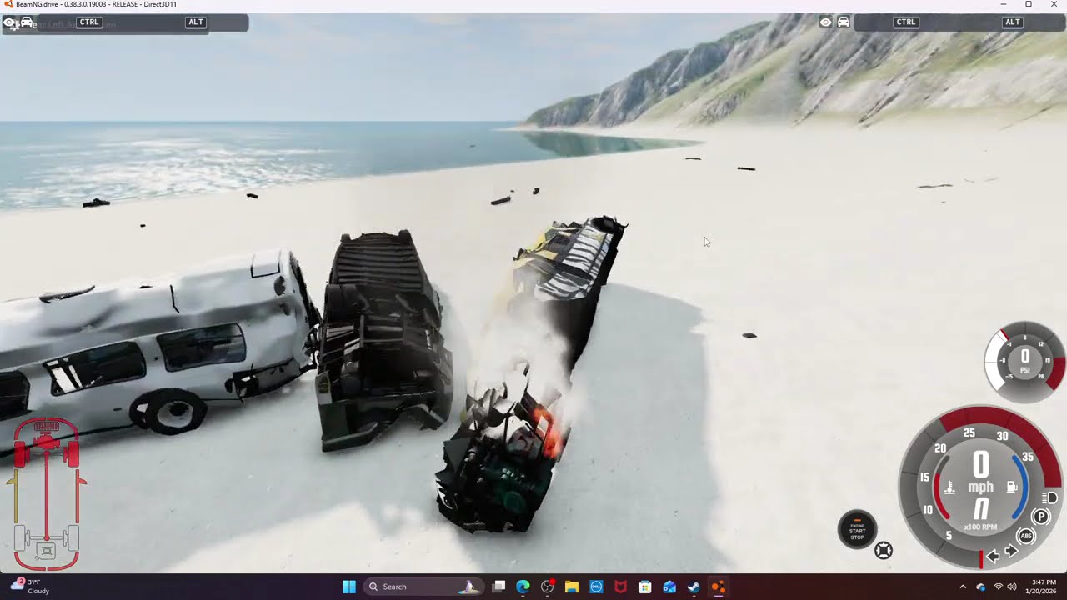
Task: Click the turbo PSI boost gauge
Action: click(1025, 361)
